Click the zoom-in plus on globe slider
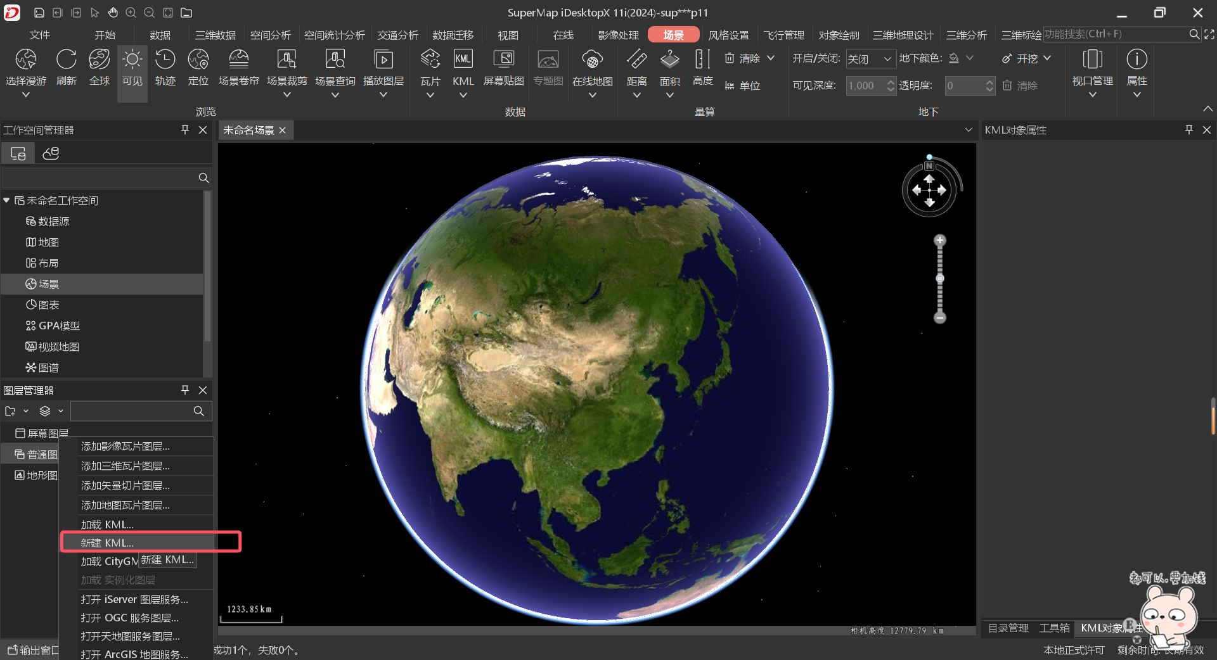1217x660 pixels. pyautogui.click(x=940, y=241)
